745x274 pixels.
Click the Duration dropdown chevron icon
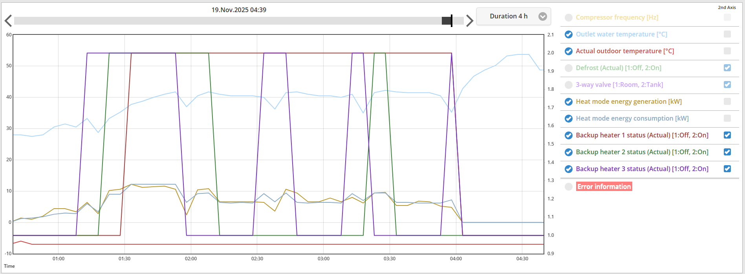(542, 16)
